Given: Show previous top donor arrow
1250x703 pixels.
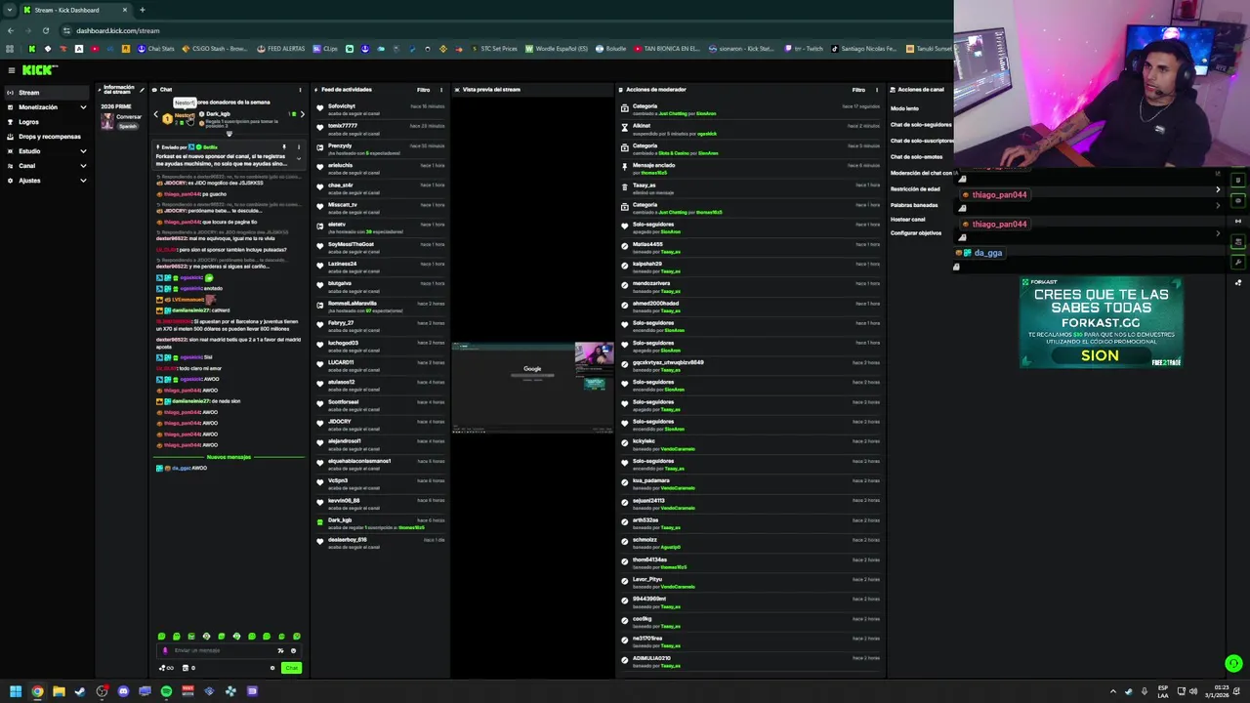Looking at the screenshot, I should (155, 115).
